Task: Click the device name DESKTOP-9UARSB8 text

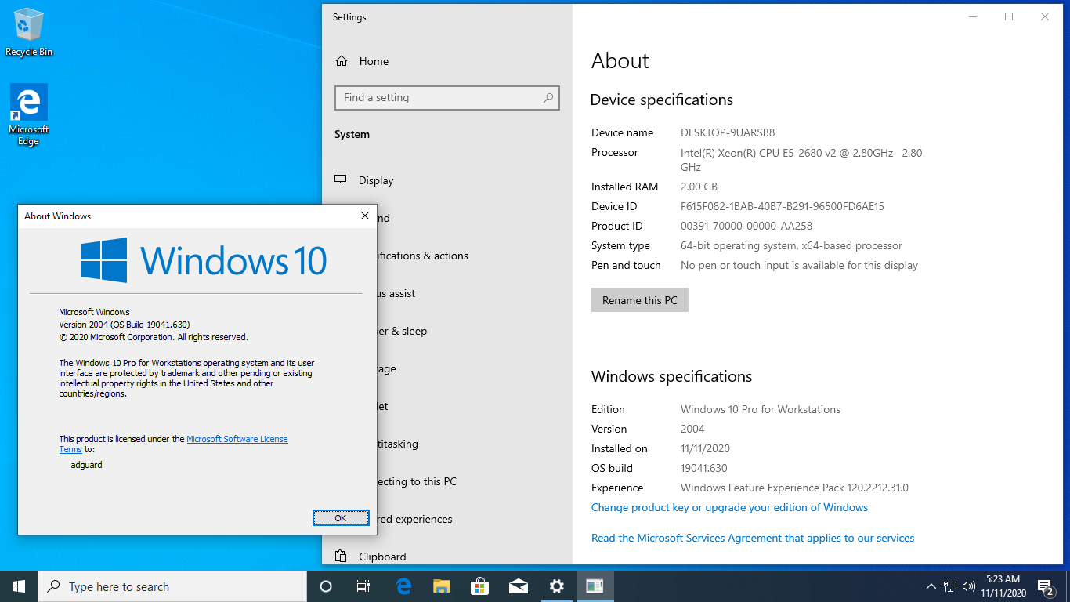Action: click(728, 132)
